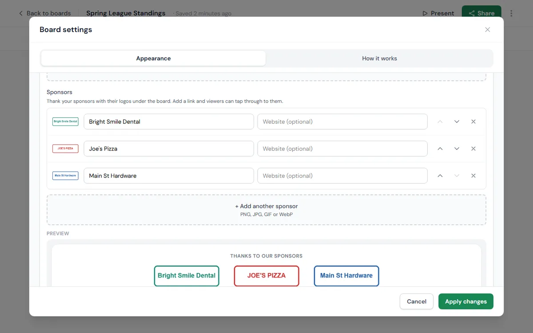This screenshot has width=533, height=333.
Task: Click website field for Main St Hardware
Action: [342, 176]
